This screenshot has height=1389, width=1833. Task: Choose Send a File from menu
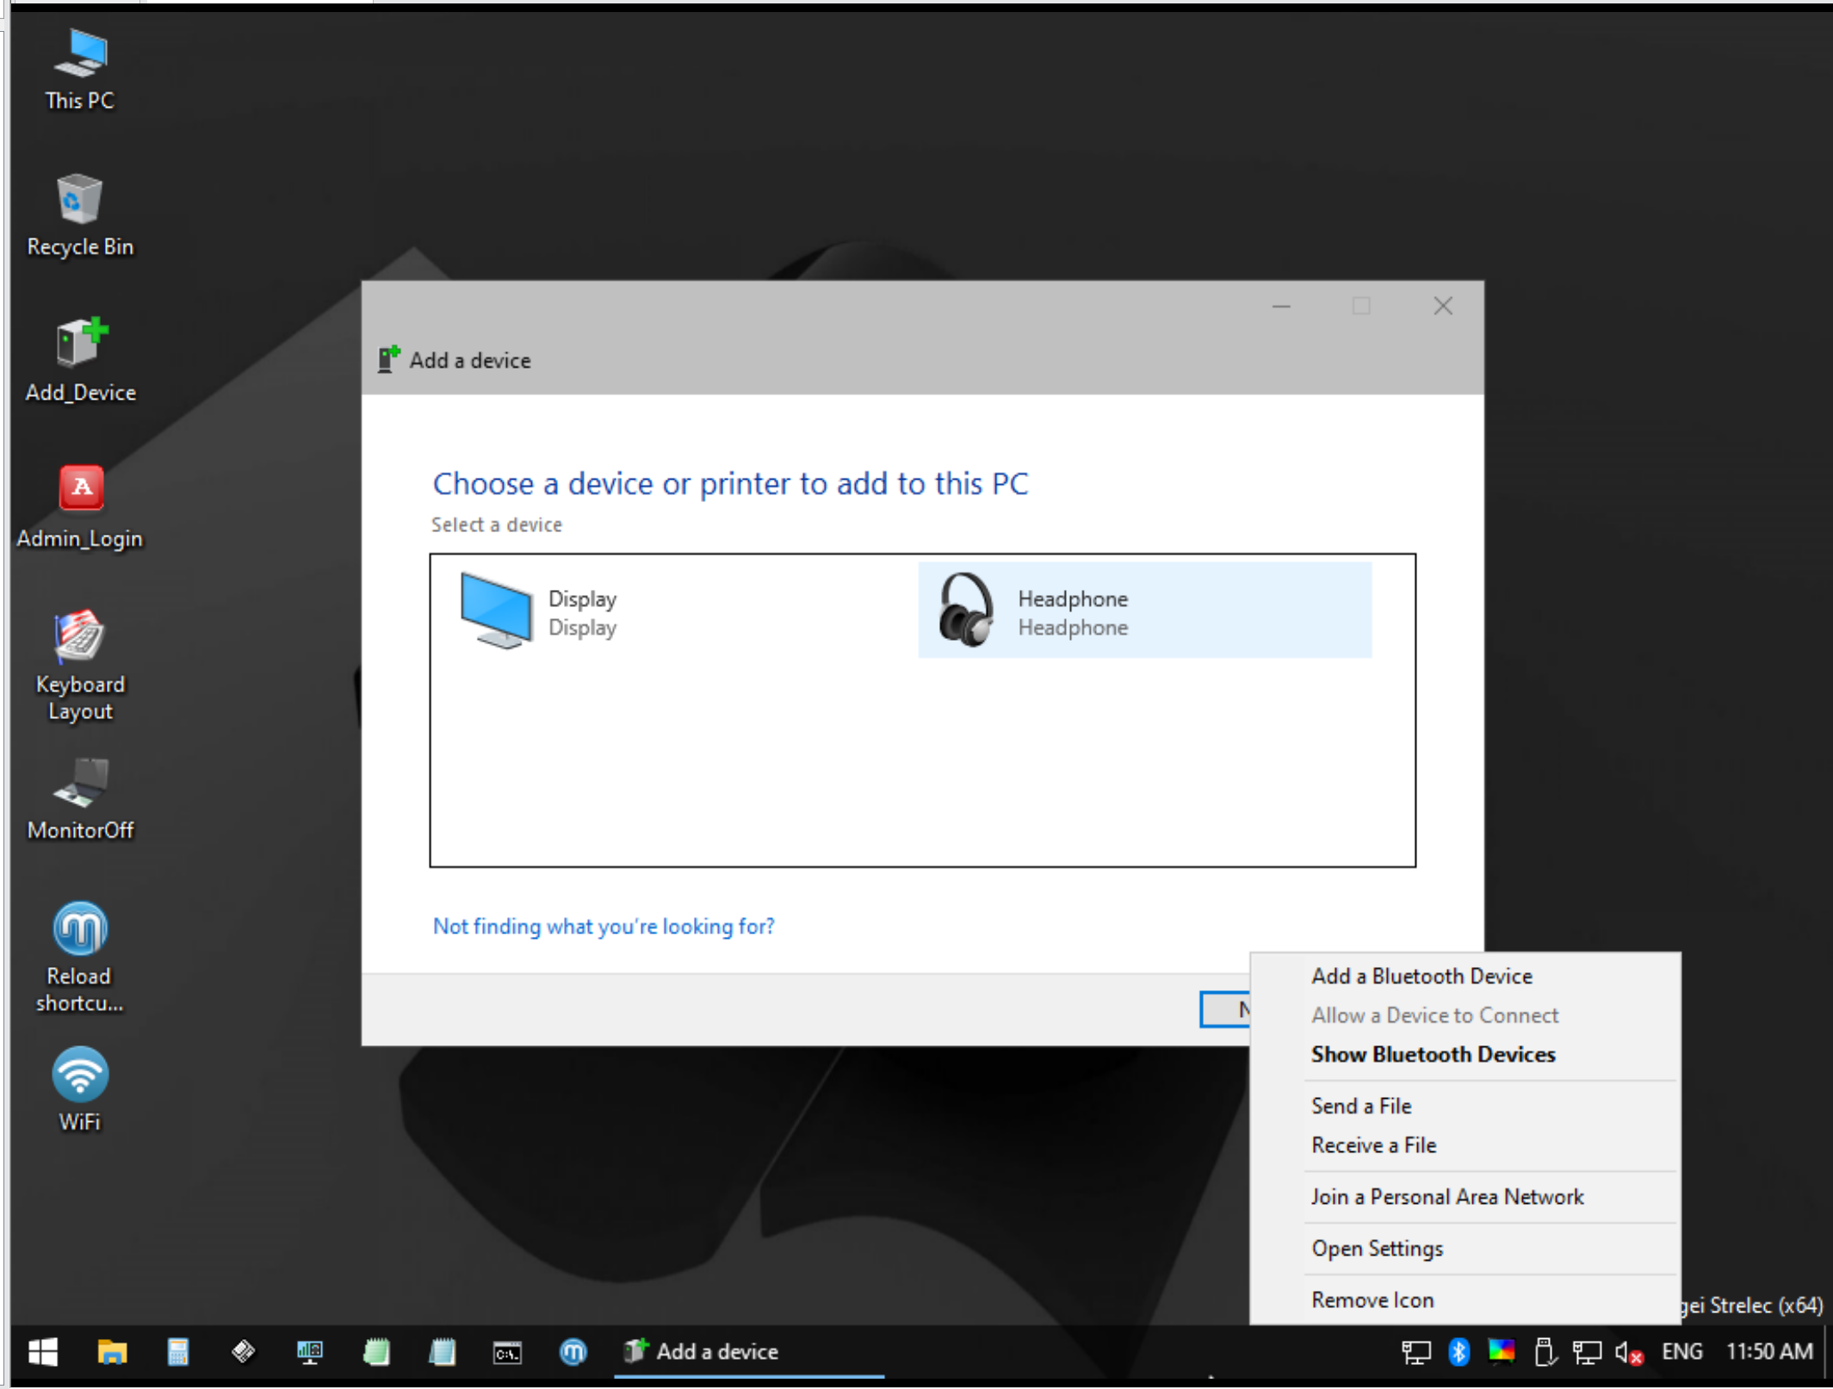click(1361, 1106)
